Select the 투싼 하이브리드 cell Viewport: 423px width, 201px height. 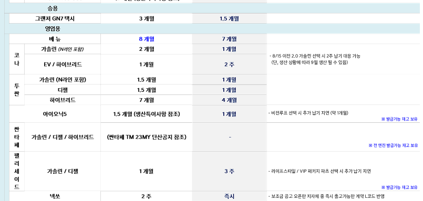tap(63, 100)
